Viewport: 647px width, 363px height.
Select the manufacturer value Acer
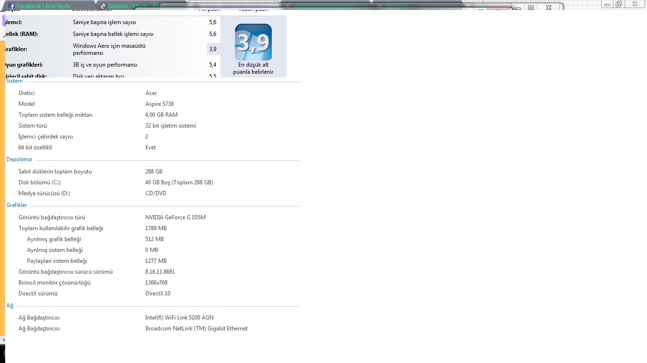pos(151,93)
